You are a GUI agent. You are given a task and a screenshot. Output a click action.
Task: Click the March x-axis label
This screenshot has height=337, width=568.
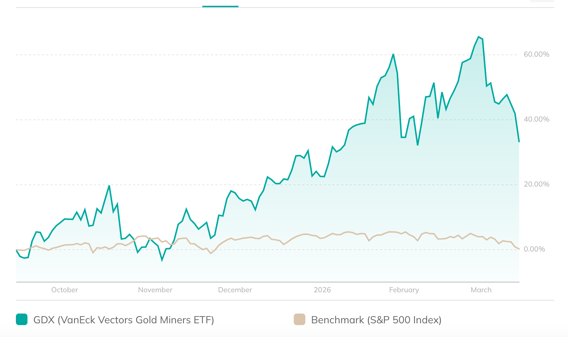coord(481,290)
